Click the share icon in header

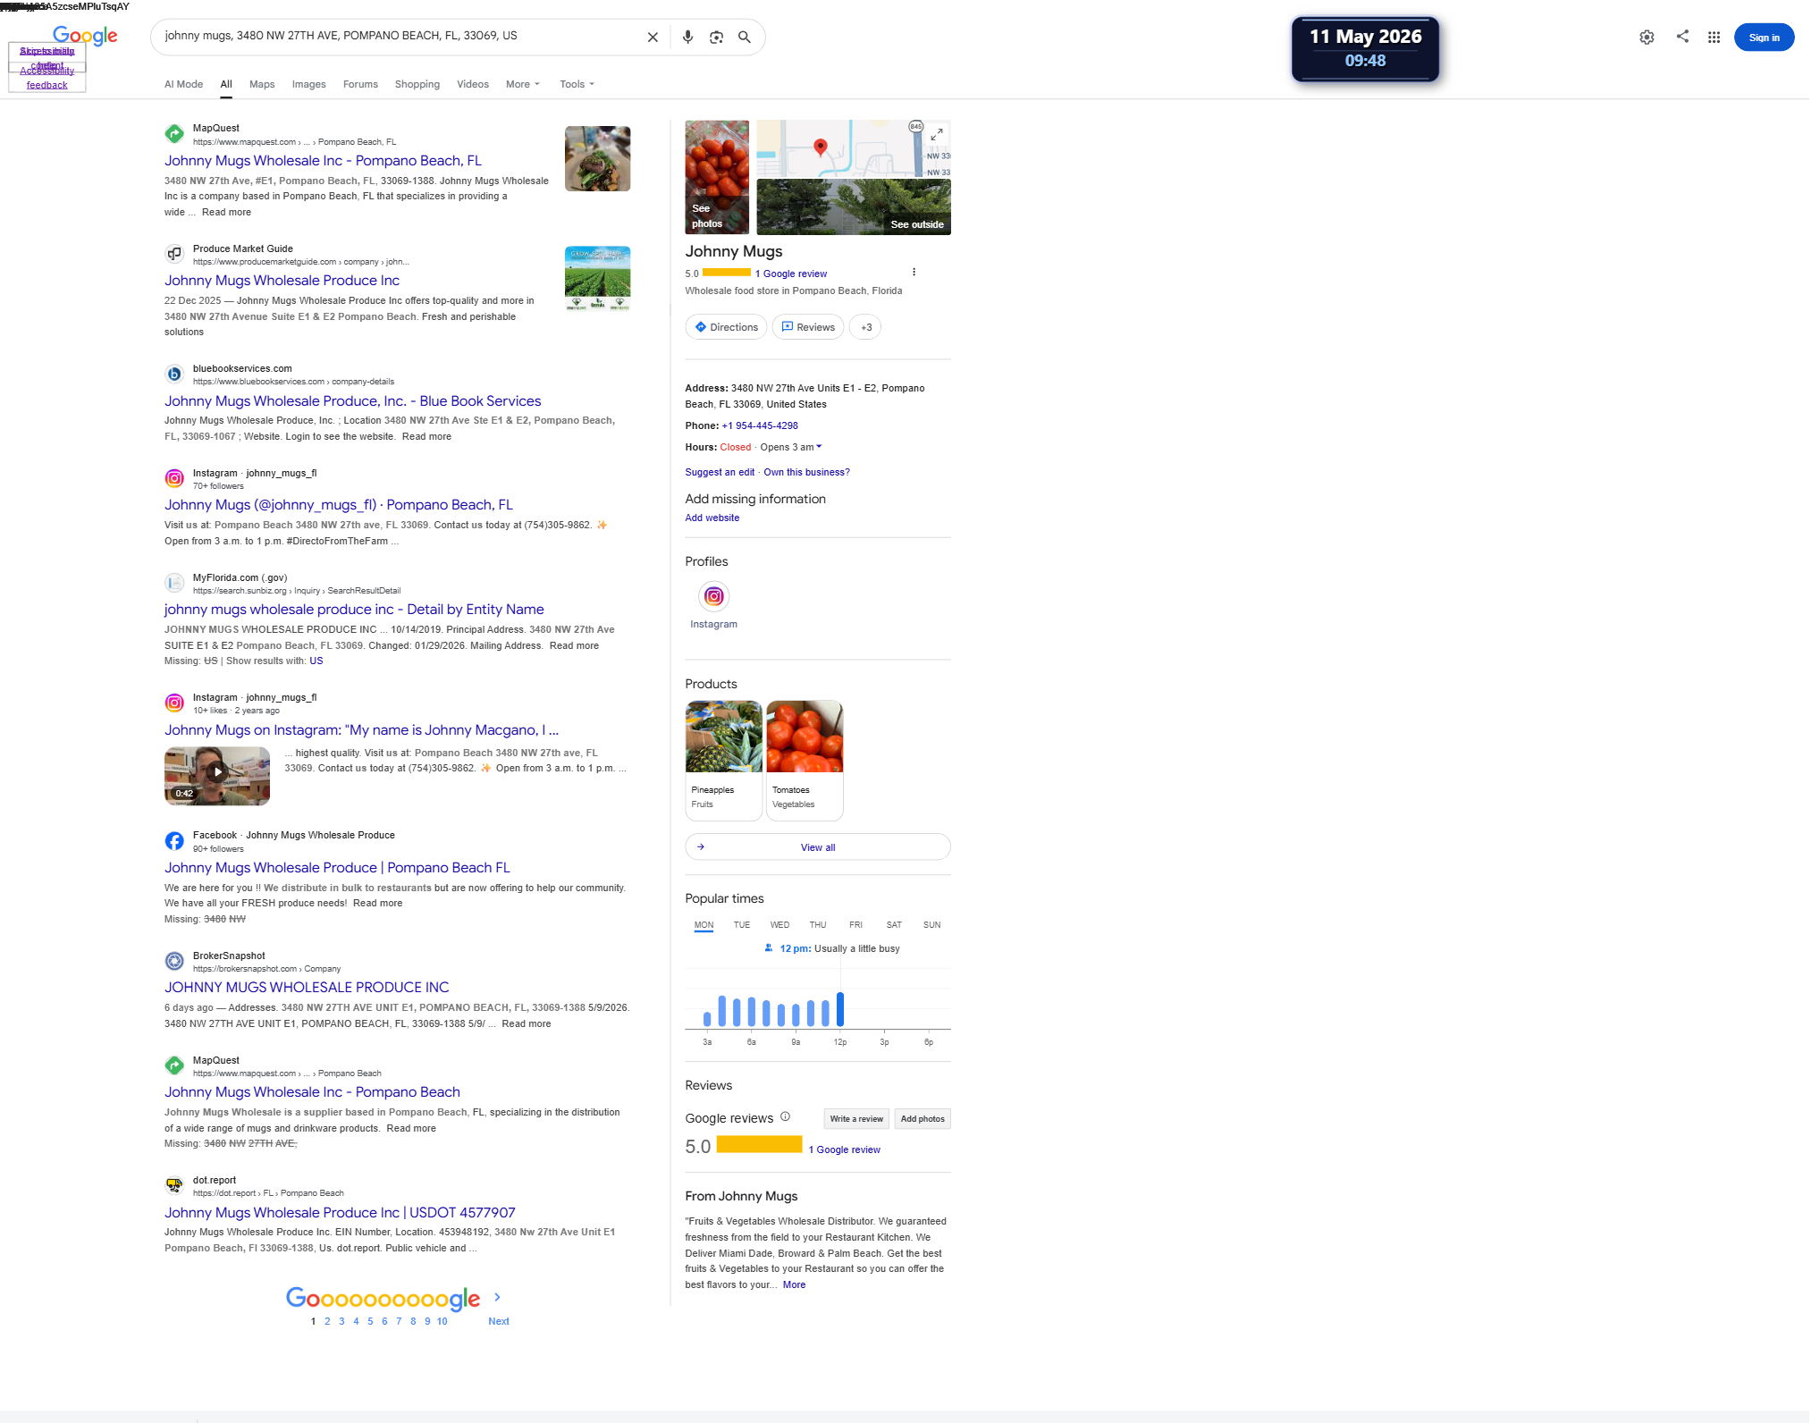coord(1682,37)
